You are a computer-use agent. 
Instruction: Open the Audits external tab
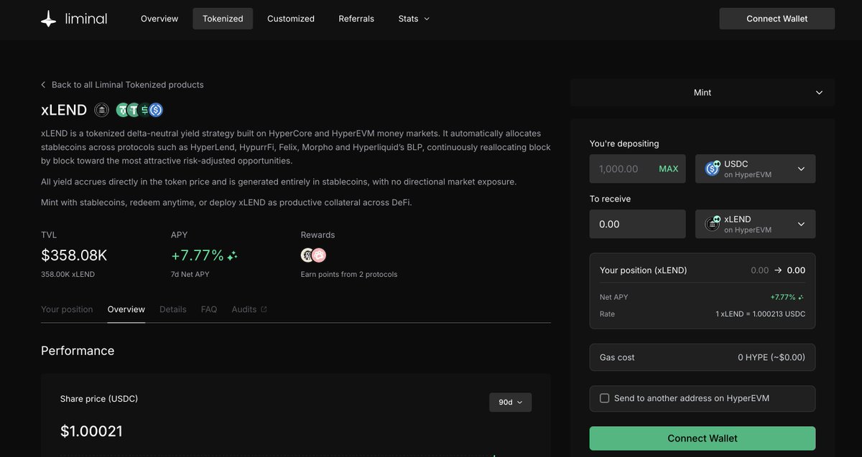pos(249,309)
